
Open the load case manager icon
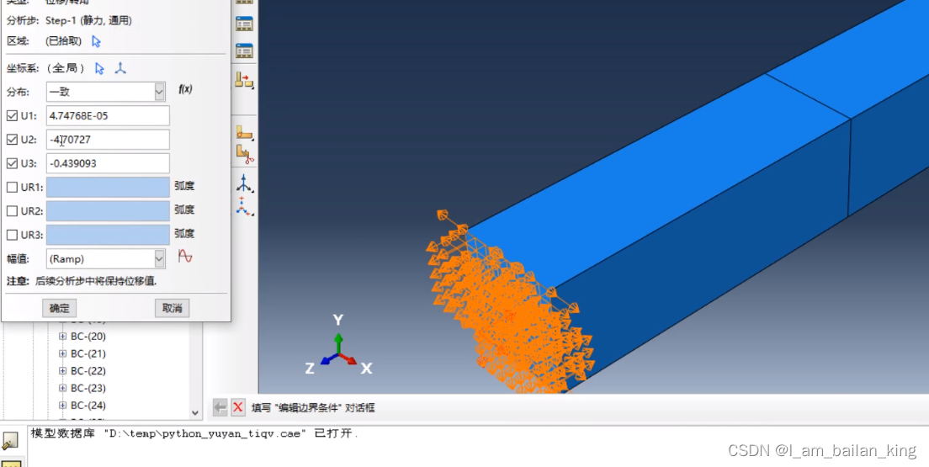click(244, 50)
